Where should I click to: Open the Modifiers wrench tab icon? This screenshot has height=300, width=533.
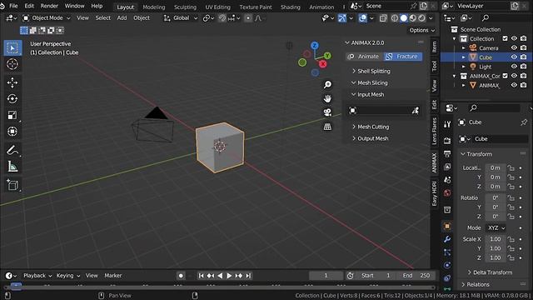tap(447, 239)
